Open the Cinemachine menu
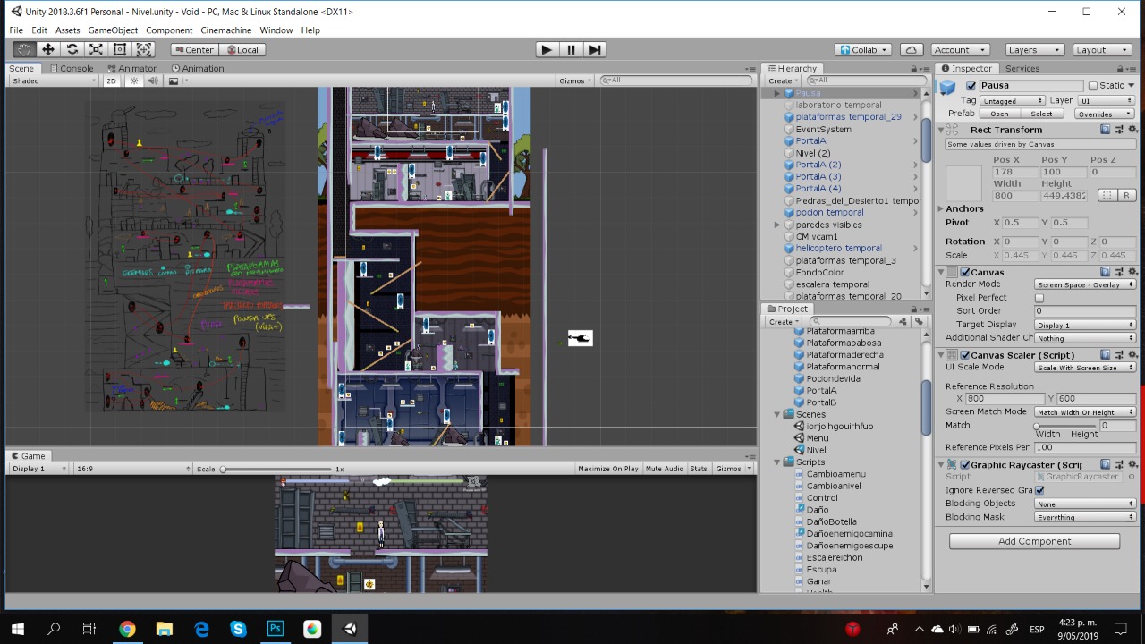Viewport: 1145px width, 644px height. tap(225, 30)
